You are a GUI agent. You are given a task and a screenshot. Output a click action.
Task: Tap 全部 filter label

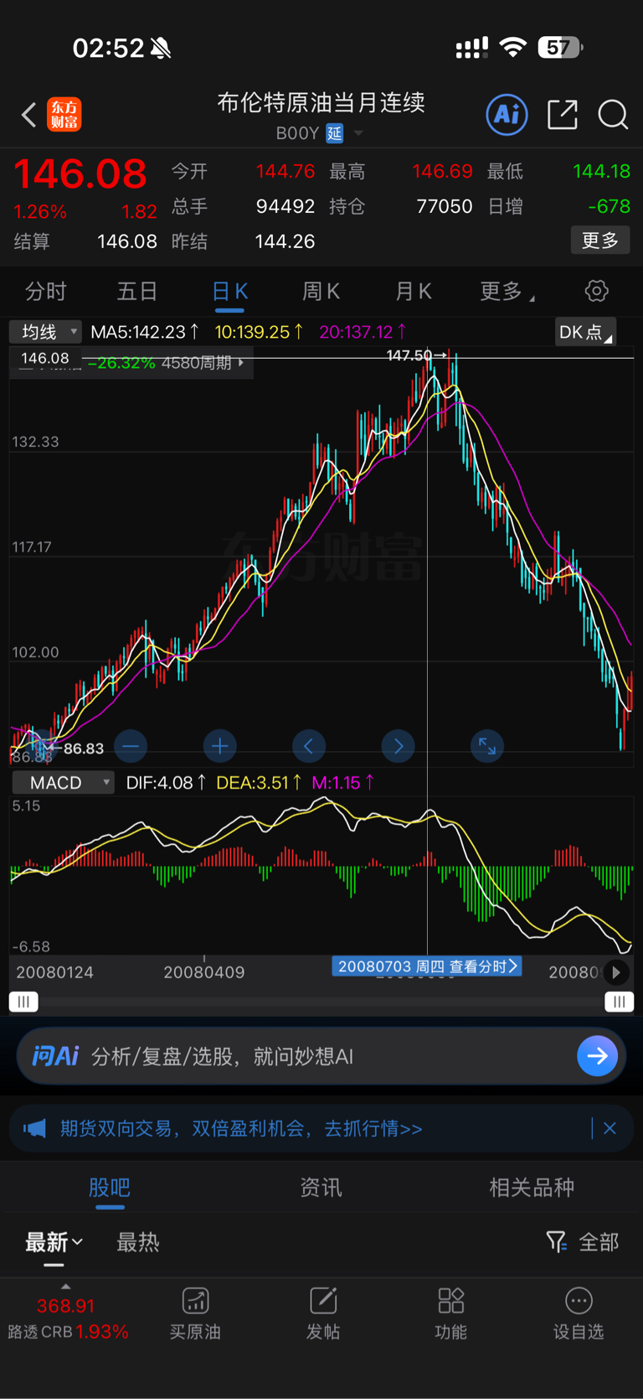(599, 1242)
